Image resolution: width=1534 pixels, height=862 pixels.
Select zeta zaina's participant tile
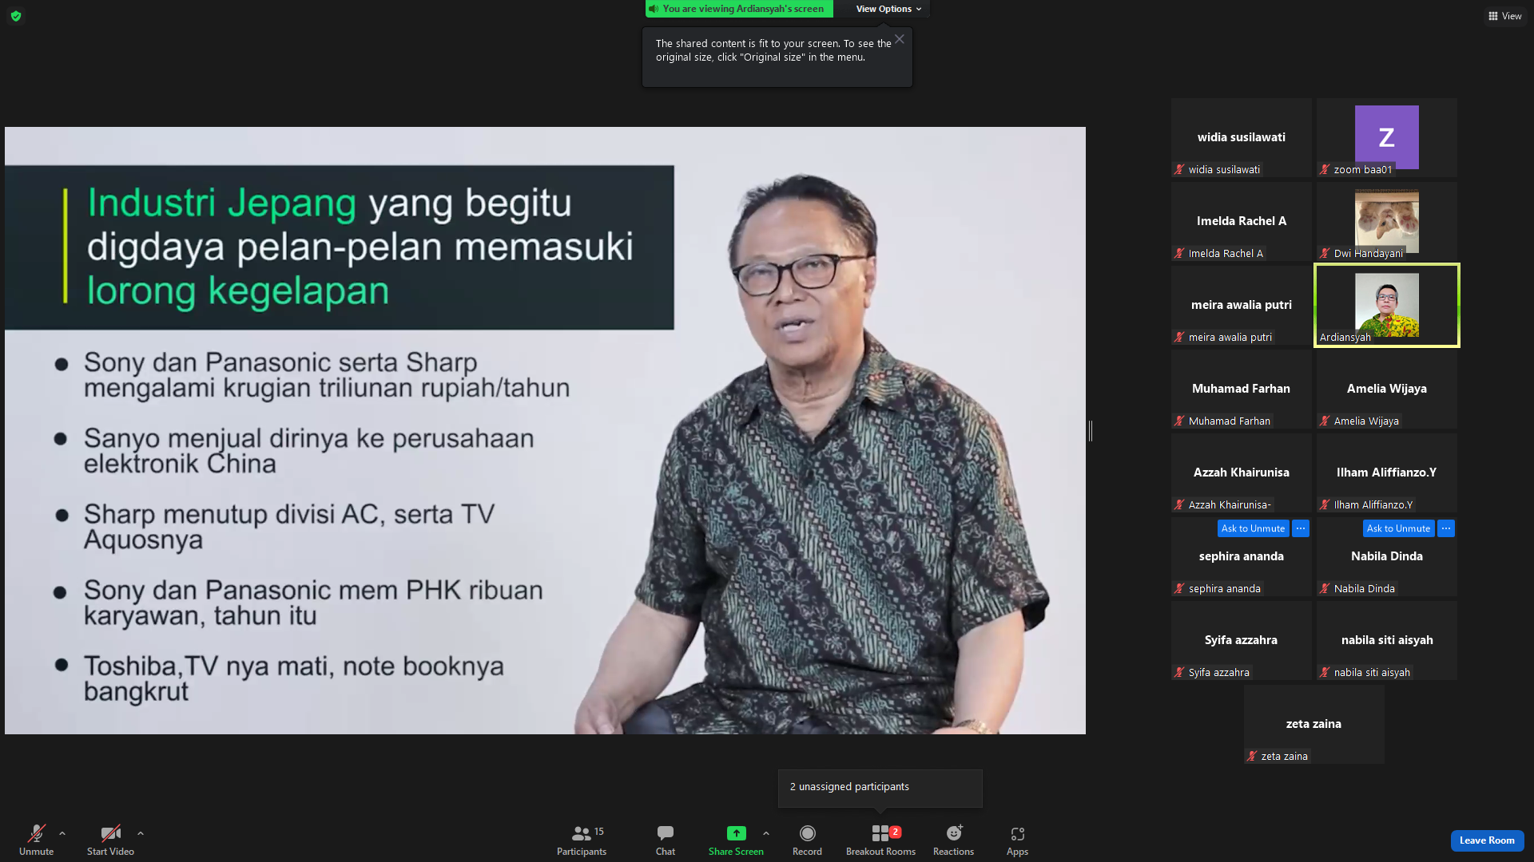coord(1314,724)
